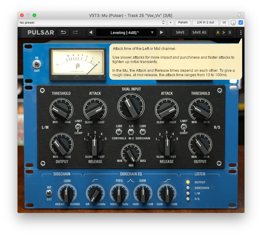Select the A state slot
262x236 pixels.
point(218,32)
